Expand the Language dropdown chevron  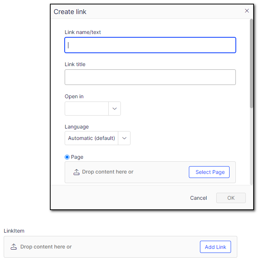tap(124, 138)
